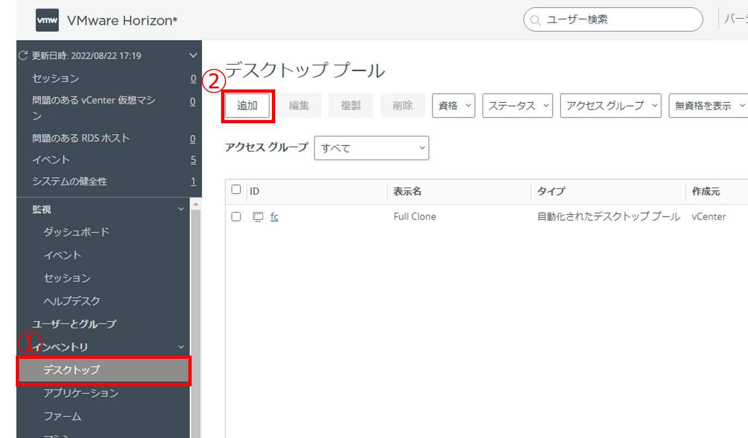Open the 資格 dropdown menu
Viewport: 748px width, 438px height.
coord(454,106)
